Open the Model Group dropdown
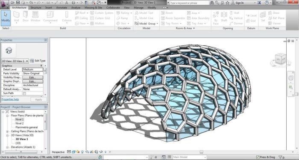The image size is (299, 160). [157, 24]
